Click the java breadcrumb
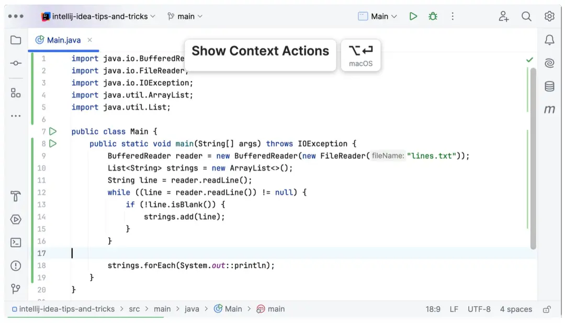Viewport: 565px width, 323px height. click(x=191, y=309)
